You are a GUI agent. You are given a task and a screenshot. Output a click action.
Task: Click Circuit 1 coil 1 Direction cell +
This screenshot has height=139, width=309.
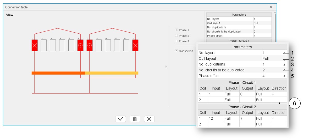point(279,94)
